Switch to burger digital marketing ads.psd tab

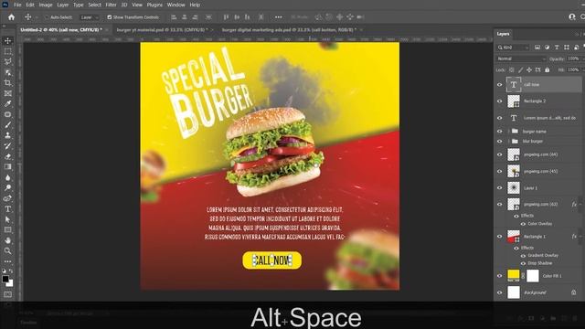click(289, 30)
